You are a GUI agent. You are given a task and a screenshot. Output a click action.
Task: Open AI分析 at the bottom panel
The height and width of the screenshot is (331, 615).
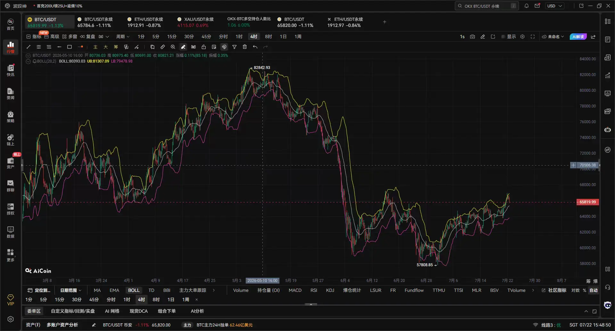pyautogui.click(x=197, y=311)
